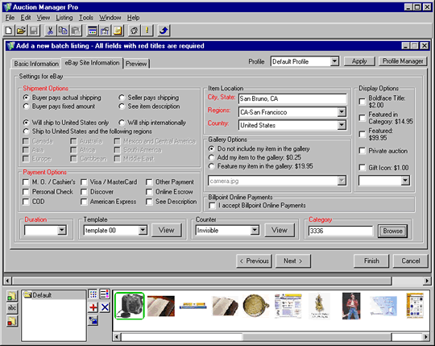Open the Country dropdown United States
The width and height of the screenshot is (435, 346).
pyautogui.click(x=342, y=125)
